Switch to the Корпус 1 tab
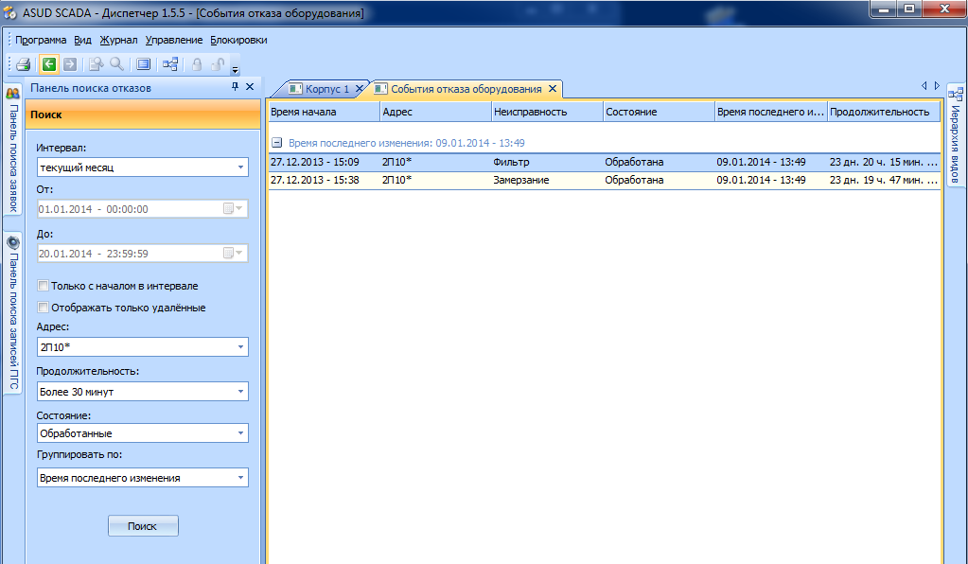Image resolution: width=968 pixels, height=564 pixels. pyautogui.click(x=326, y=89)
